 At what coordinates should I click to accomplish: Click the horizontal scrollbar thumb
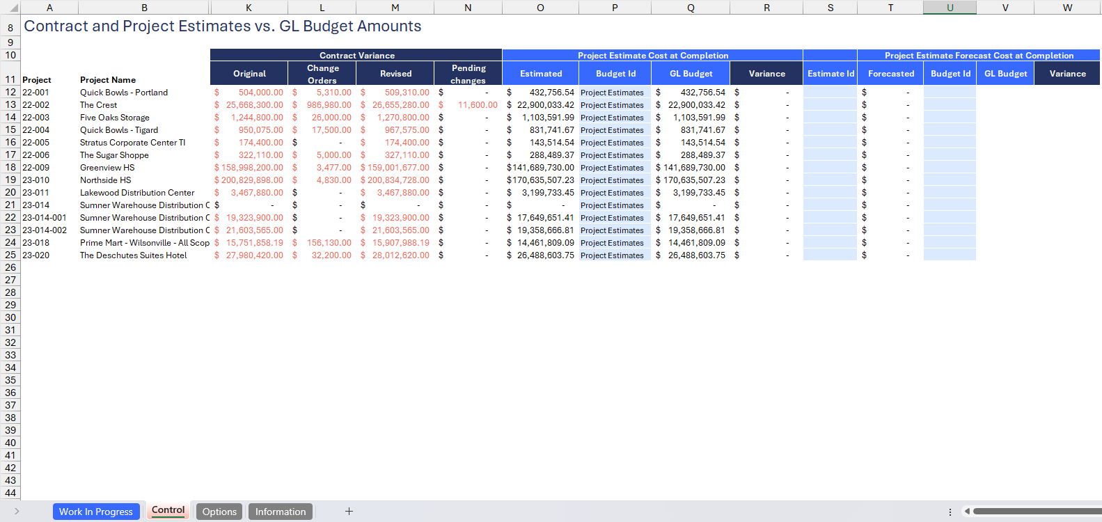(1037, 512)
